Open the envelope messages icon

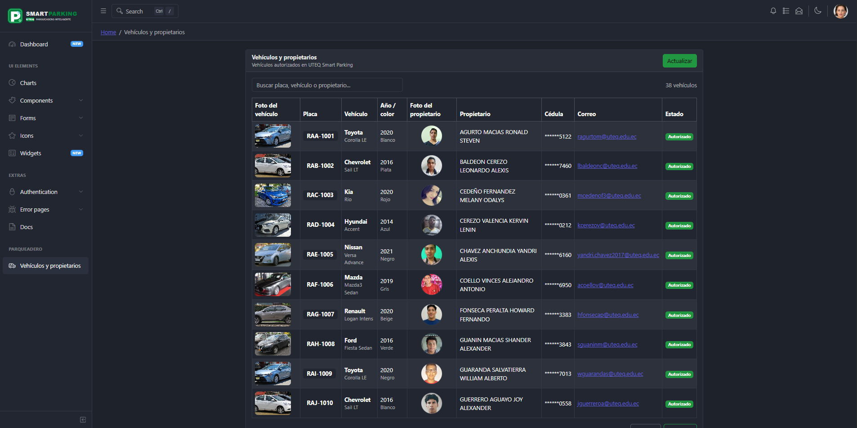coord(799,11)
